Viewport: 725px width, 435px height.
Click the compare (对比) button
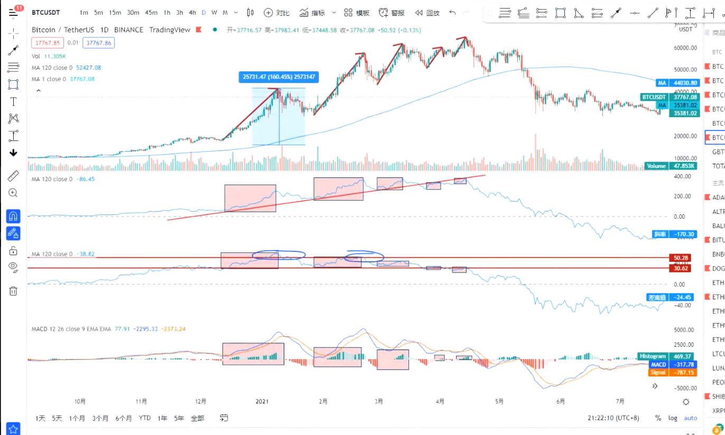tap(277, 13)
